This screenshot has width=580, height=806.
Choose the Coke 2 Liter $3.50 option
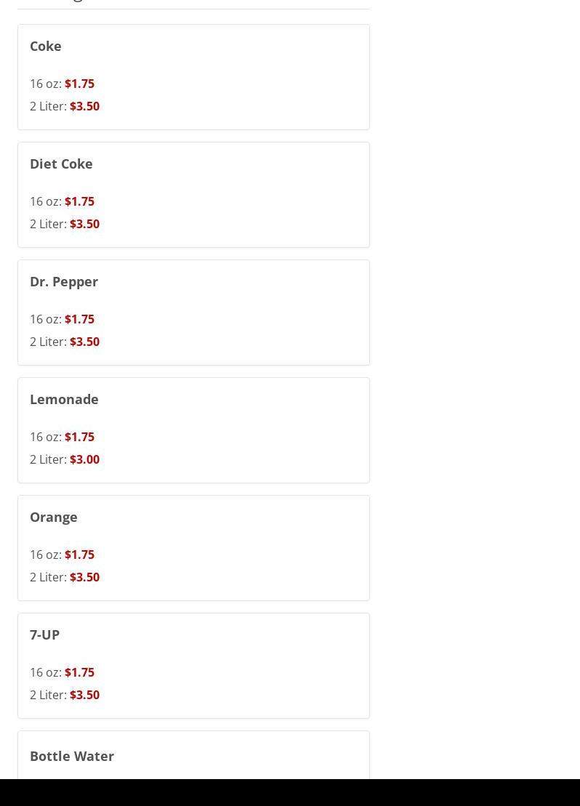(84, 106)
